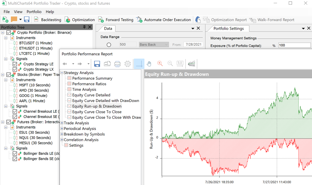
Task: Click the From date field 7/28/2021
Action: coord(193,45)
